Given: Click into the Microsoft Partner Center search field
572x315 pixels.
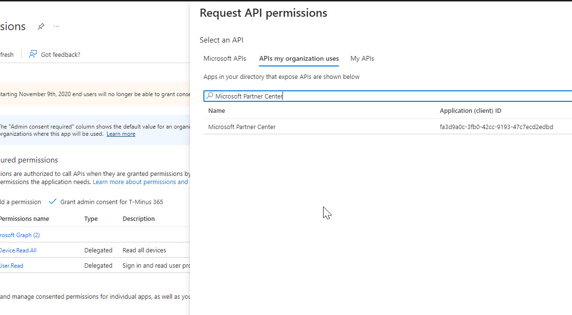Looking at the screenshot, I should click(383, 96).
